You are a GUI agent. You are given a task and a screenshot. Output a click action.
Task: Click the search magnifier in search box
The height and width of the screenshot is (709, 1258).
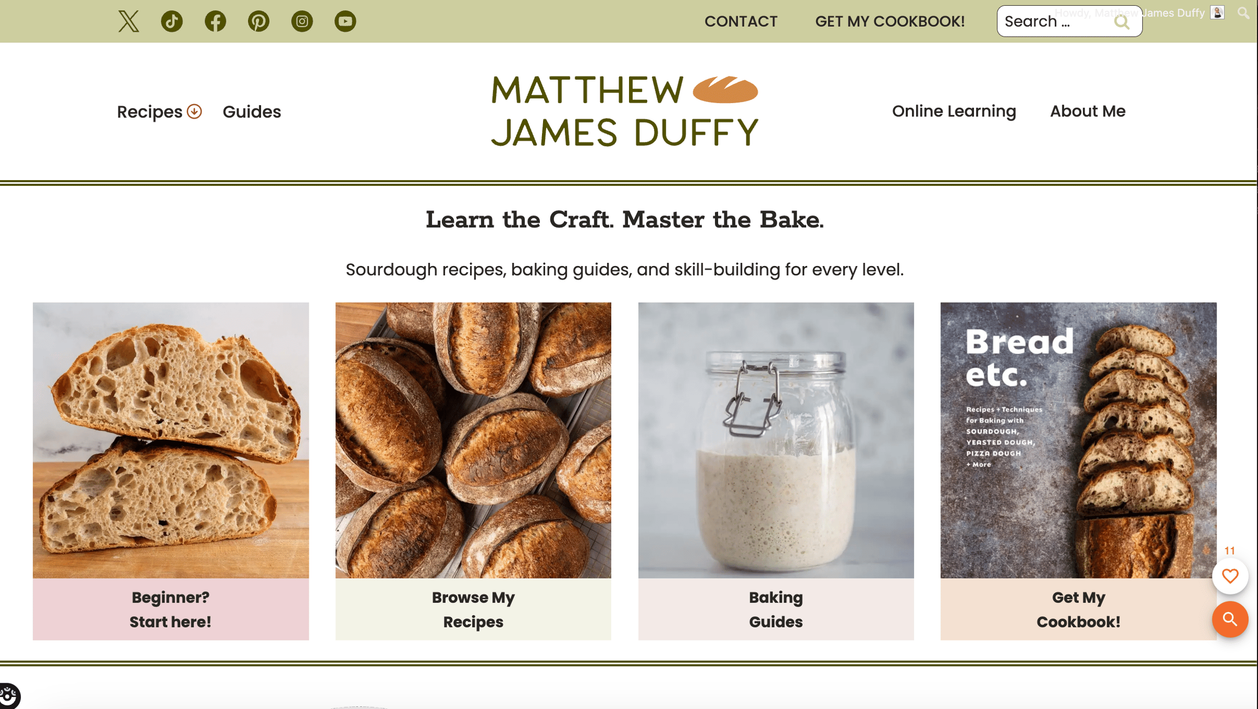point(1122,22)
